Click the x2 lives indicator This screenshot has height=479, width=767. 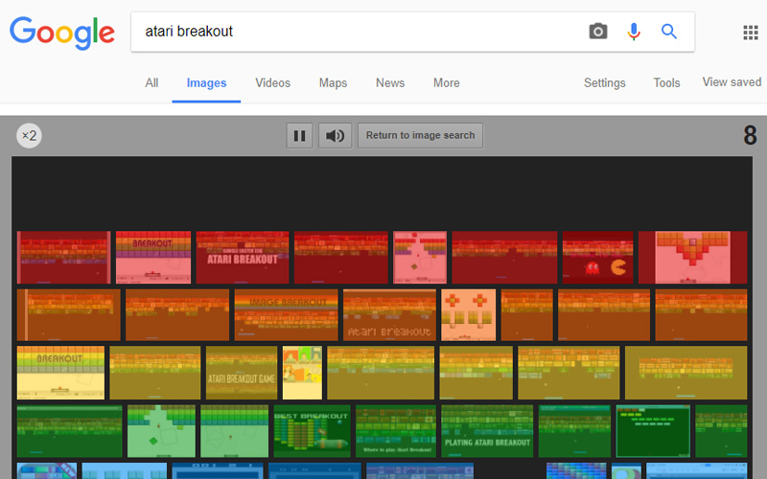pyautogui.click(x=30, y=135)
